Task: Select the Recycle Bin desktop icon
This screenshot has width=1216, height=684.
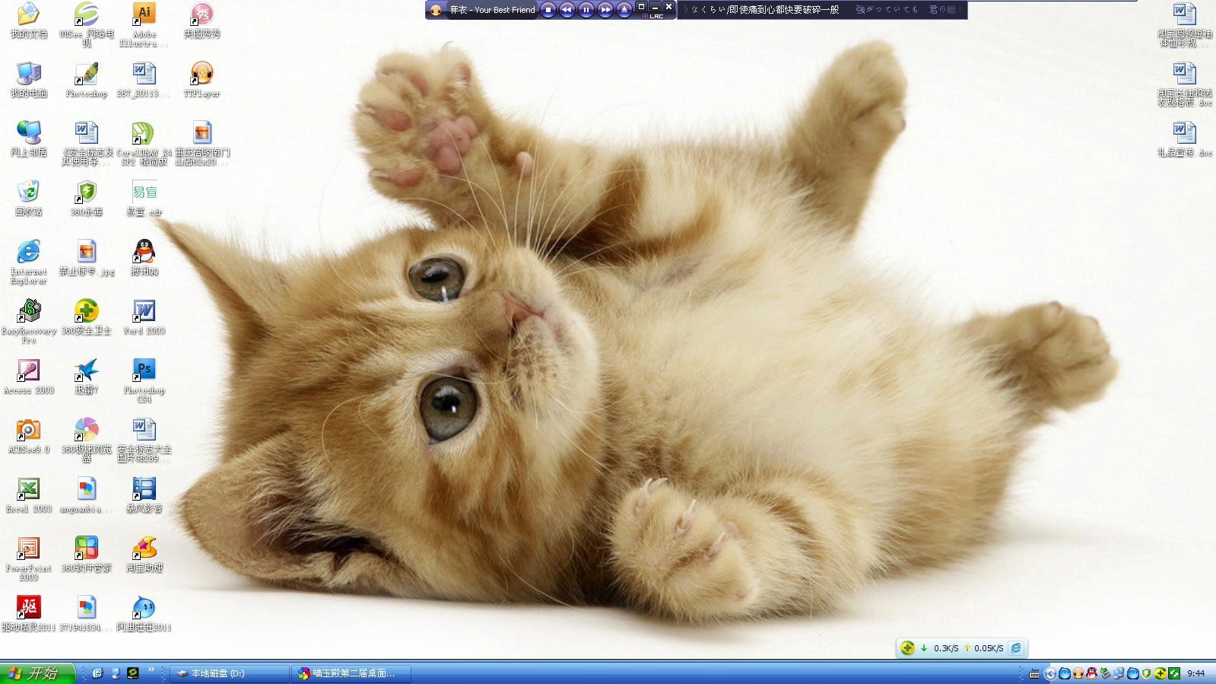Action: [x=28, y=192]
